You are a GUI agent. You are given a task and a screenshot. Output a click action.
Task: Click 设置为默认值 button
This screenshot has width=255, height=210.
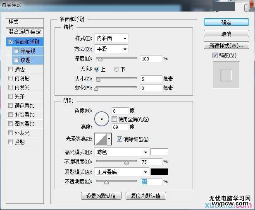(x=101, y=196)
